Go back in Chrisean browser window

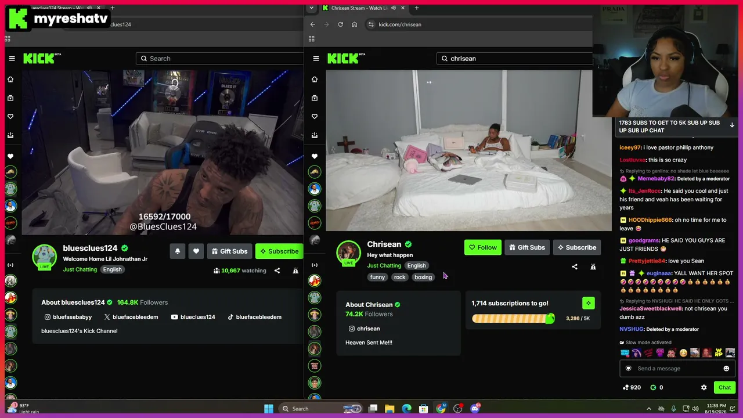tap(312, 24)
